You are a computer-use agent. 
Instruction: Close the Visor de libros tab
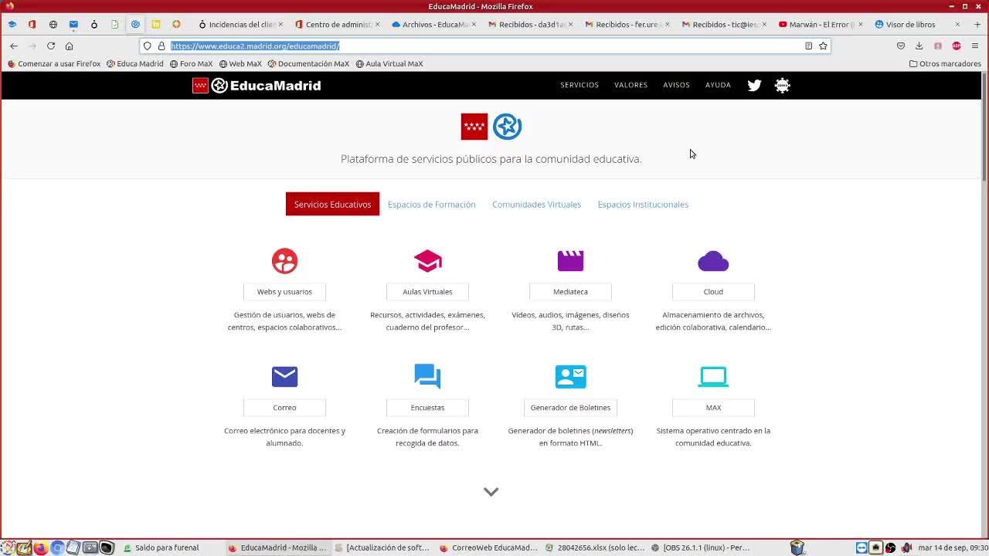point(957,25)
